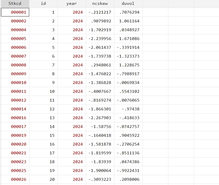Viewport: 219px width, 185px height.
Task: Click duvol value .7076294
Action: 128,12
